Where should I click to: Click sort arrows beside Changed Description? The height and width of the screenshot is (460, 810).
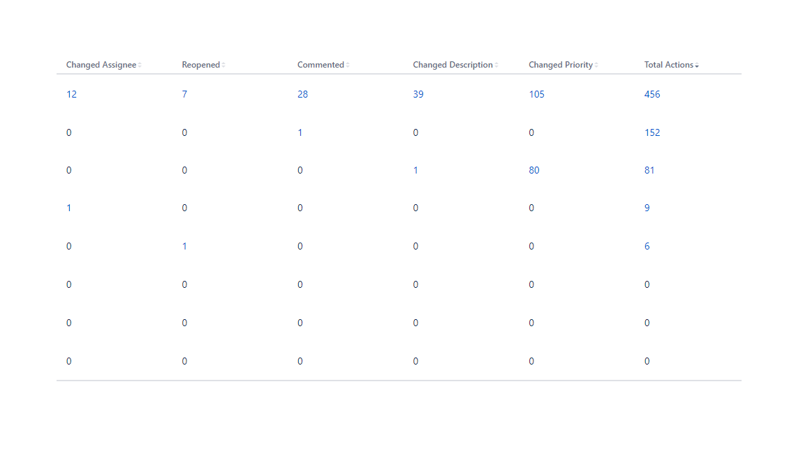point(496,66)
